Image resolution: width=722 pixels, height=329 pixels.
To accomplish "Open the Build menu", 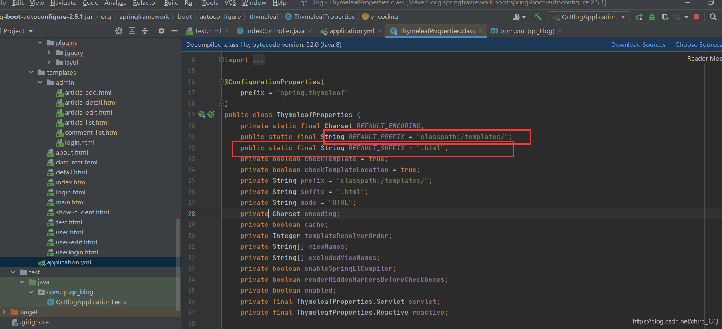I will pyautogui.click(x=172, y=3).
